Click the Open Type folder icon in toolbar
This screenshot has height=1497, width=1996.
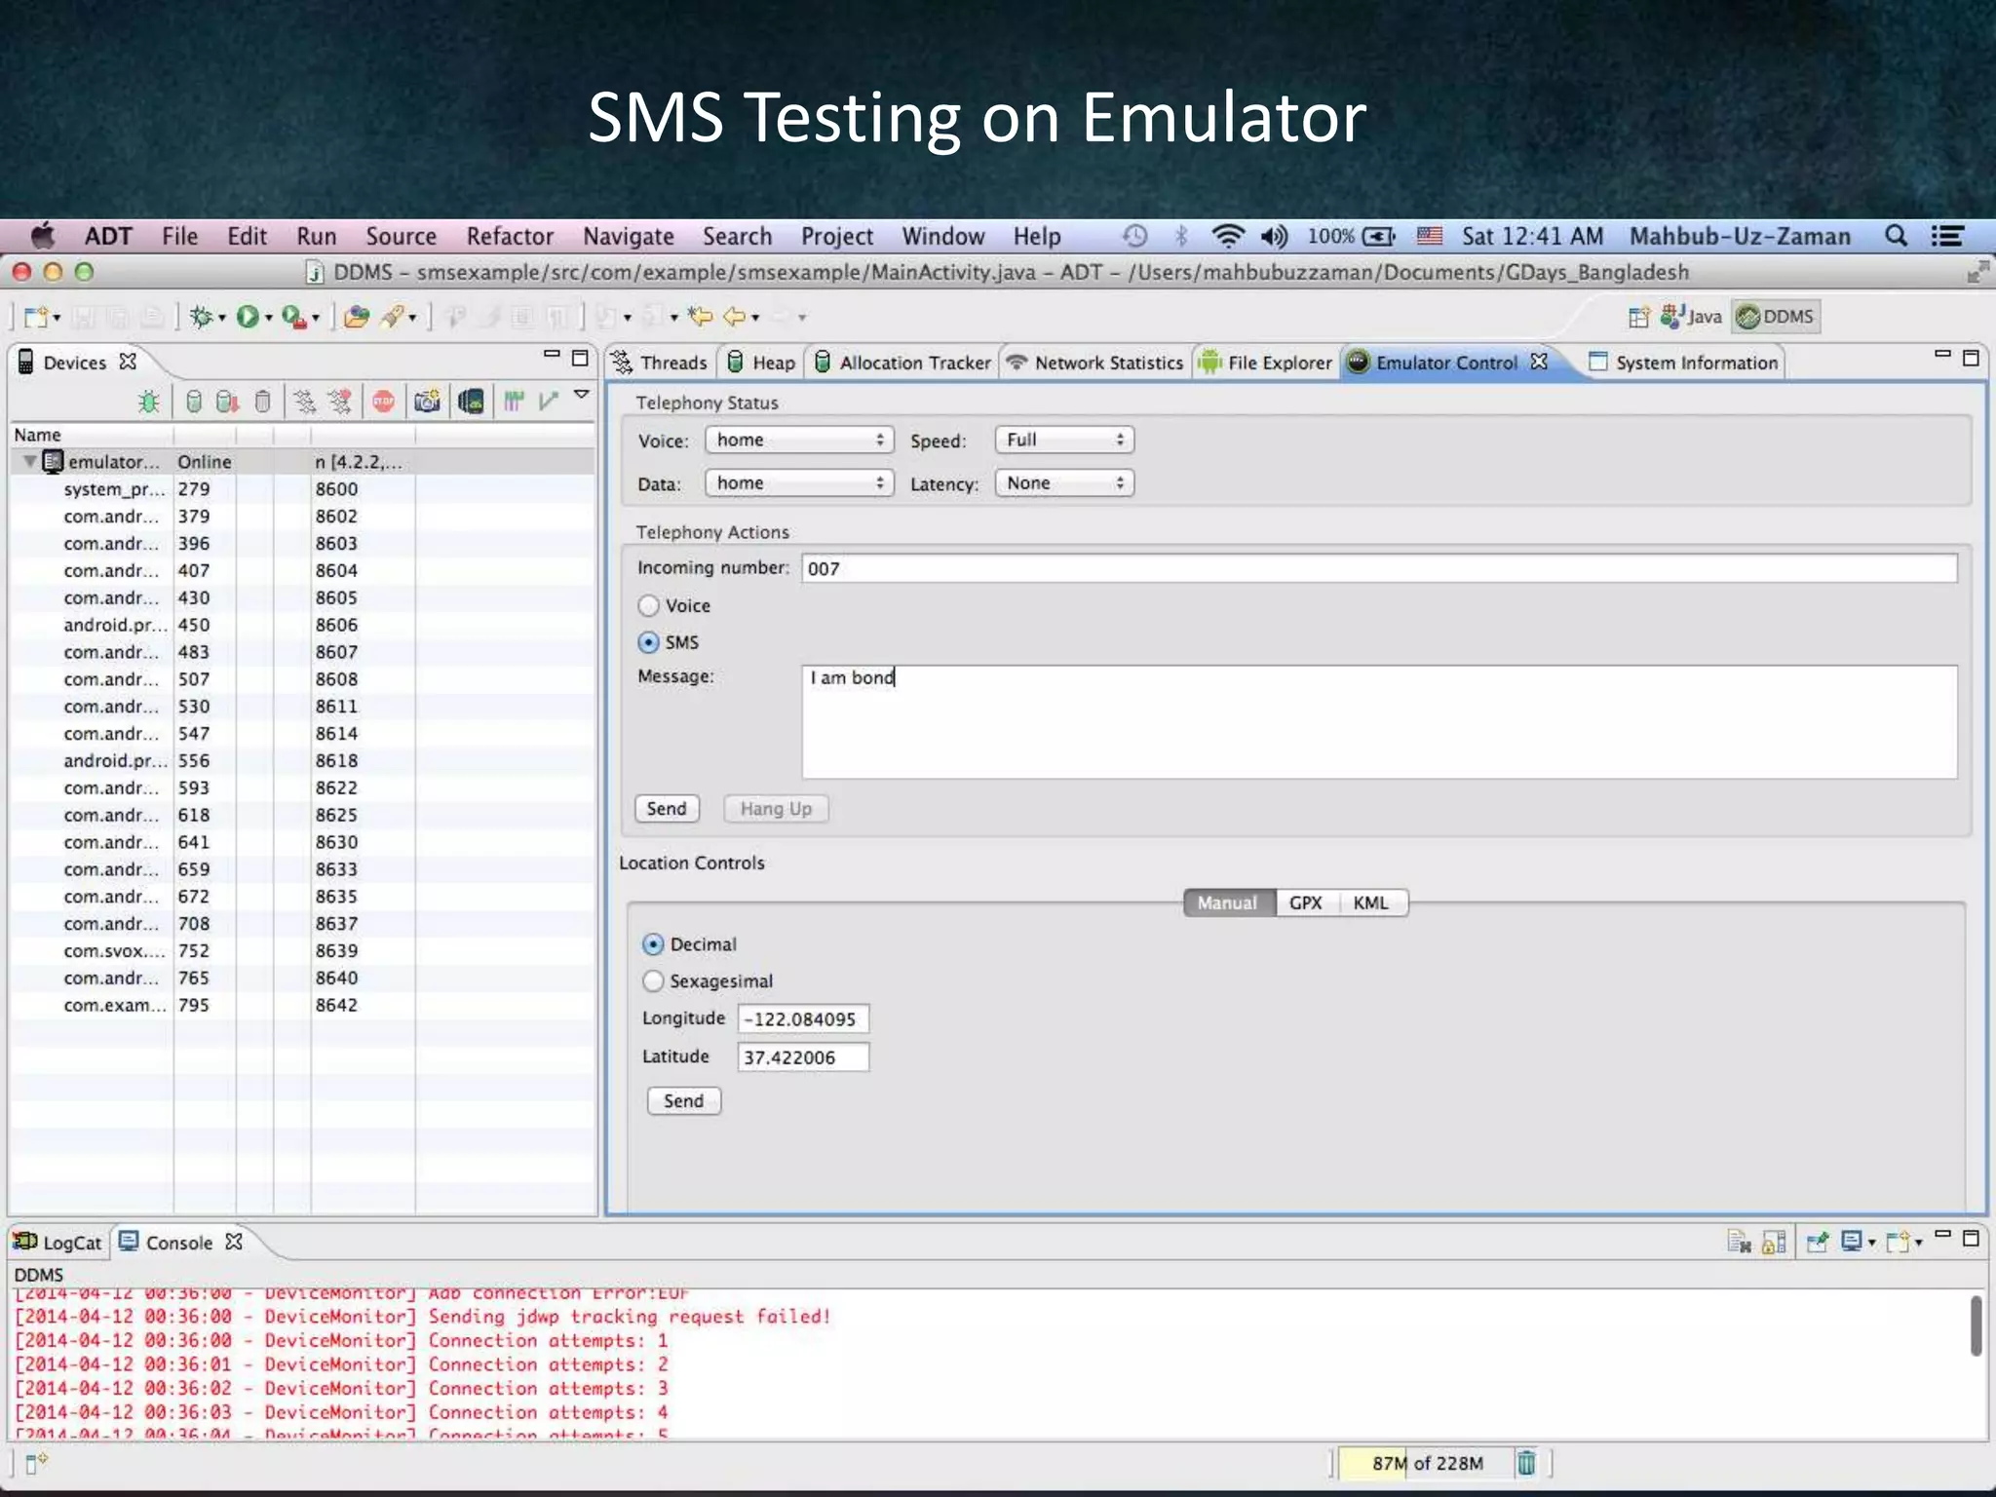(357, 317)
